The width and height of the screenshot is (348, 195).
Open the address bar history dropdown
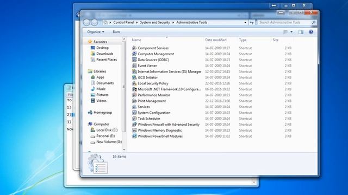pos(245,22)
